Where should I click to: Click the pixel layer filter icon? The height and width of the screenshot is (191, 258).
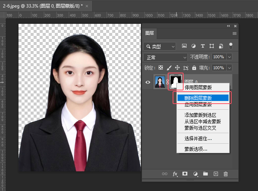click(x=184, y=46)
